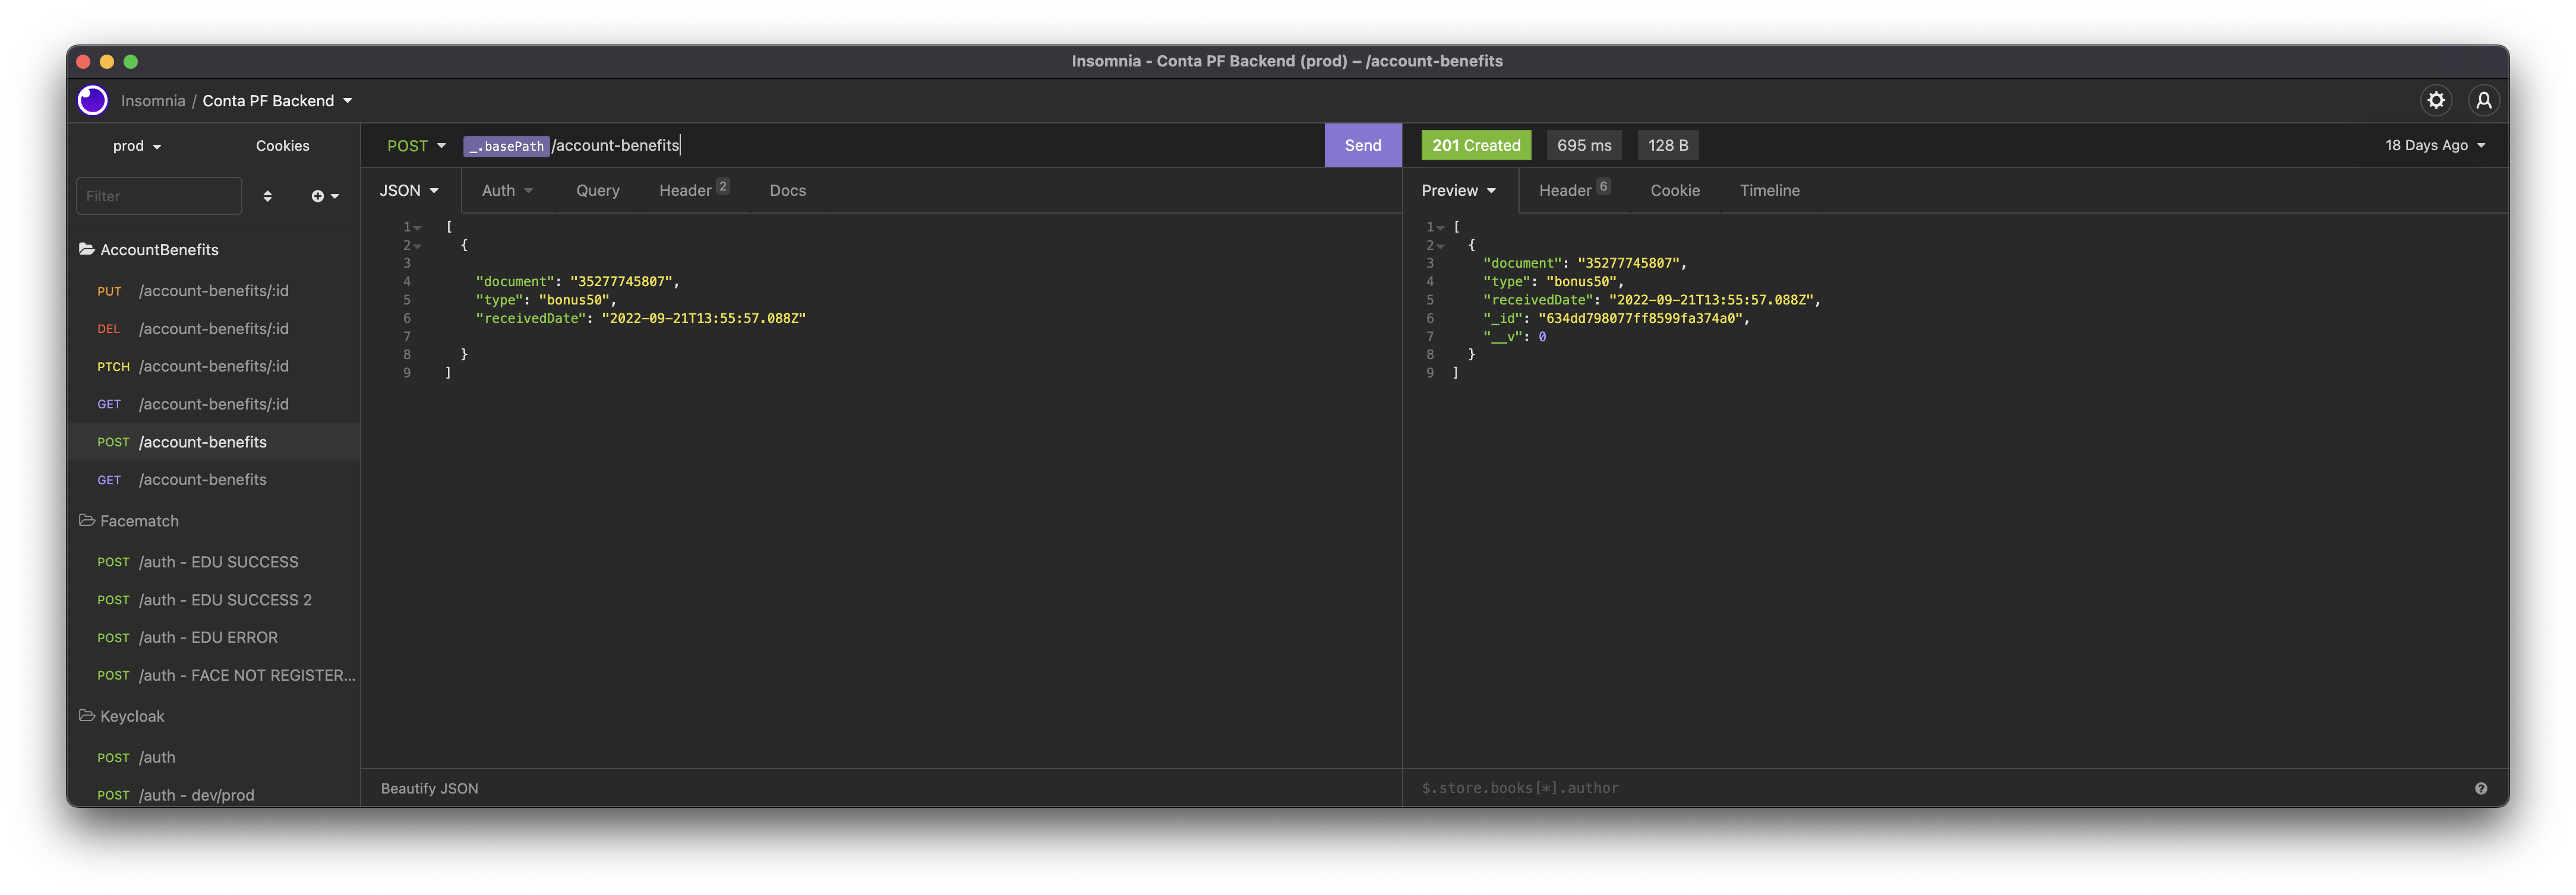Switch to the Query tab
The height and width of the screenshot is (895, 2576).
click(597, 191)
